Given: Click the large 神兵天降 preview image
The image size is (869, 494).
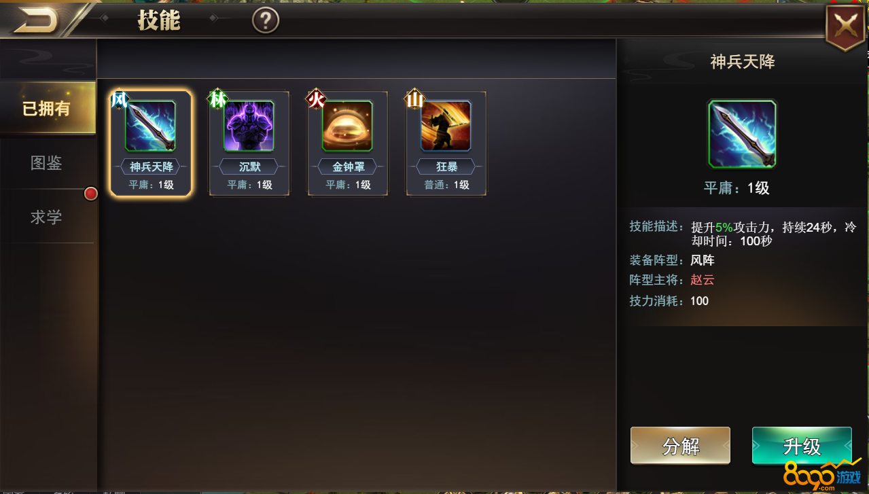Looking at the screenshot, I should (742, 134).
